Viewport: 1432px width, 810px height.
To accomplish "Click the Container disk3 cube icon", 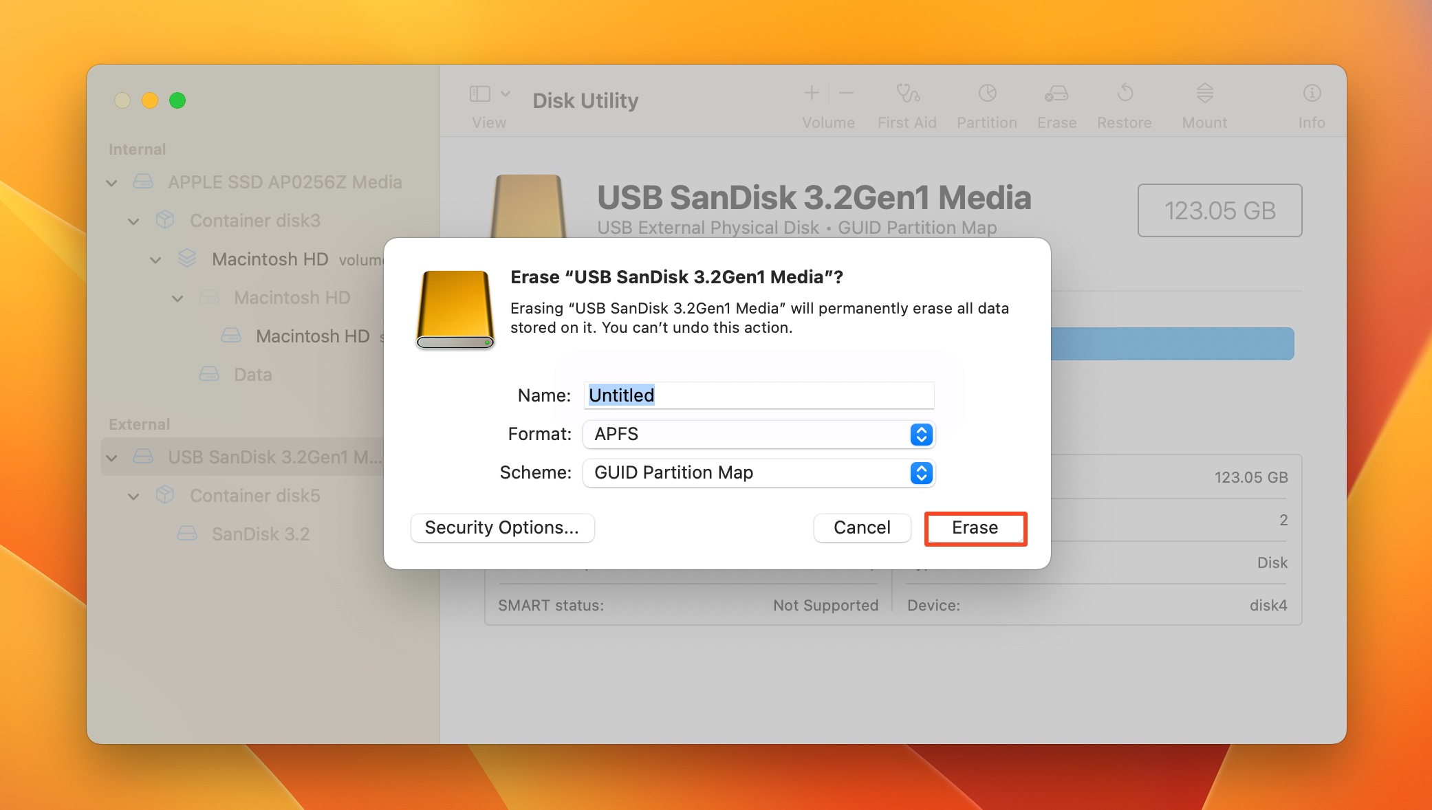I will pos(165,220).
